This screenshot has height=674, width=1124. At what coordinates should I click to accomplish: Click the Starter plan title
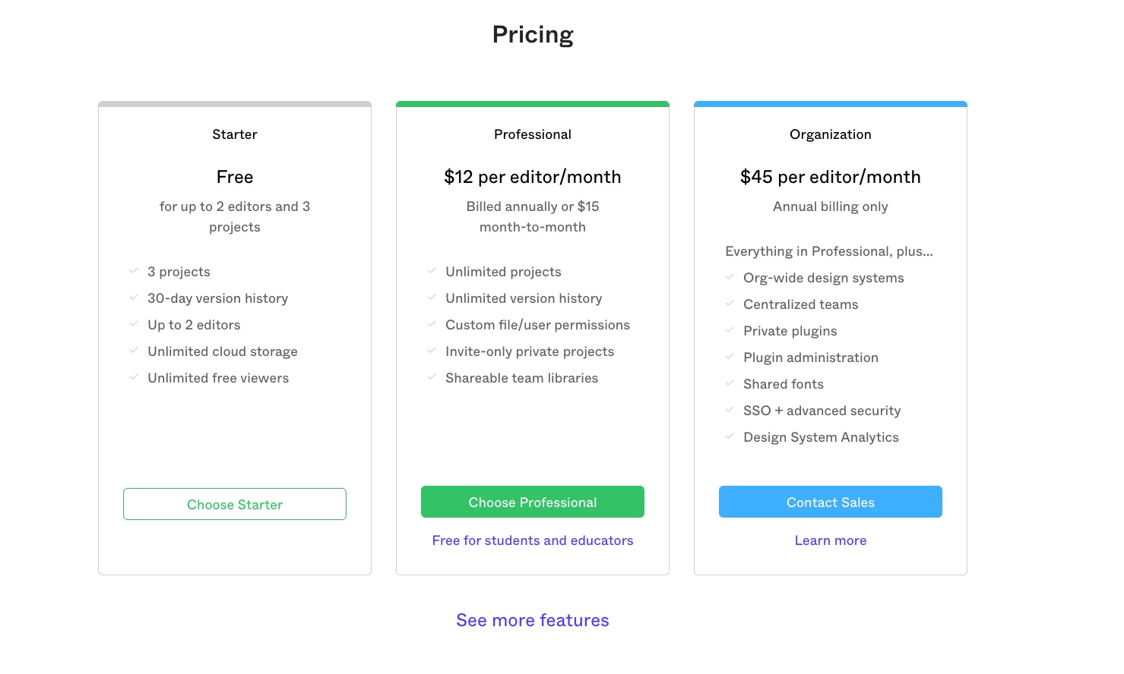pyautogui.click(x=235, y=134)
